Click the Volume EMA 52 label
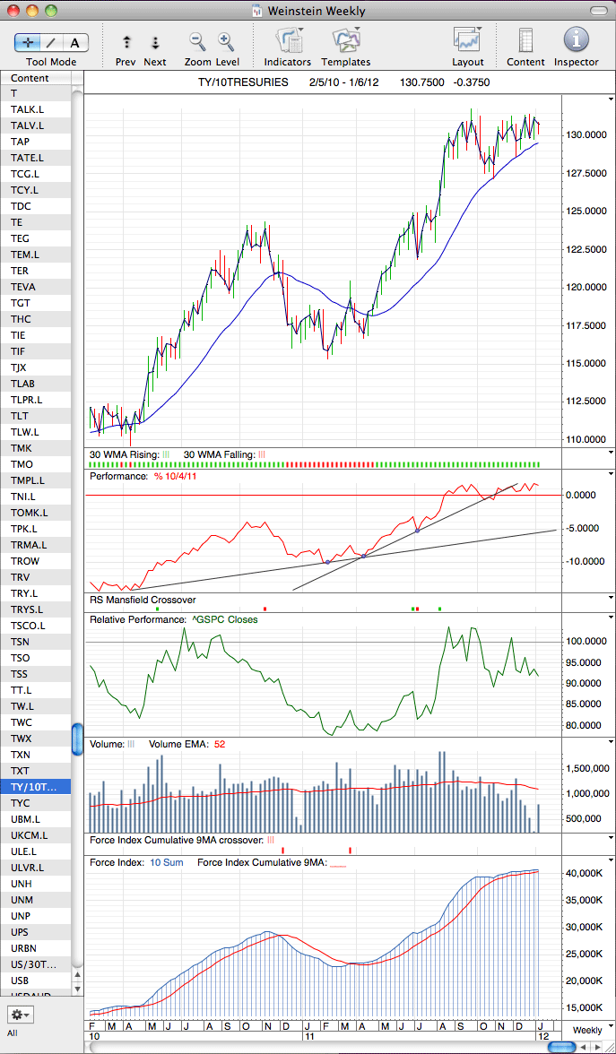This screenshot has height=1054, width=616. point(186,744)
